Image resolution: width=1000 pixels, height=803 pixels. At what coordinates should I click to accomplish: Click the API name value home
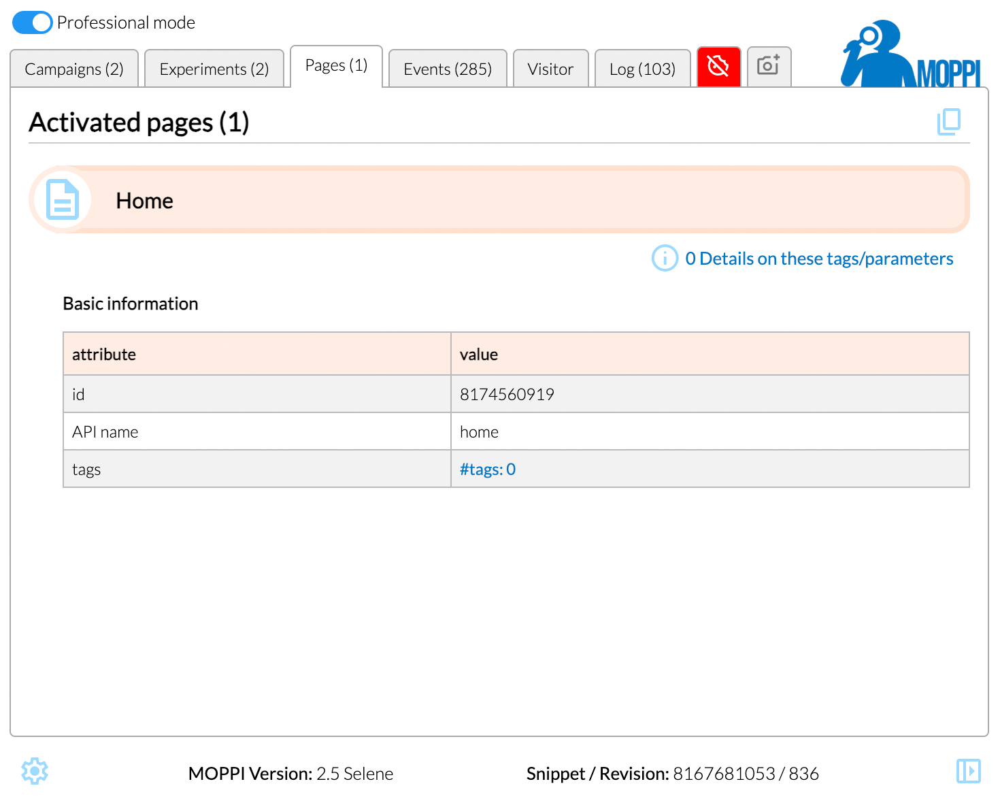click(x=479, y=432)
